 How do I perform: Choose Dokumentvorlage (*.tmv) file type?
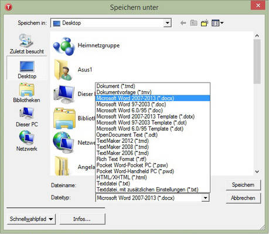click(x=153, y=92)
